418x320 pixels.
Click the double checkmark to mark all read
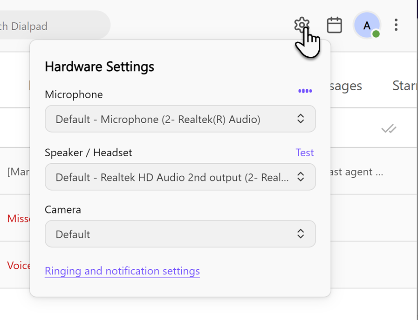click(389, 129)
